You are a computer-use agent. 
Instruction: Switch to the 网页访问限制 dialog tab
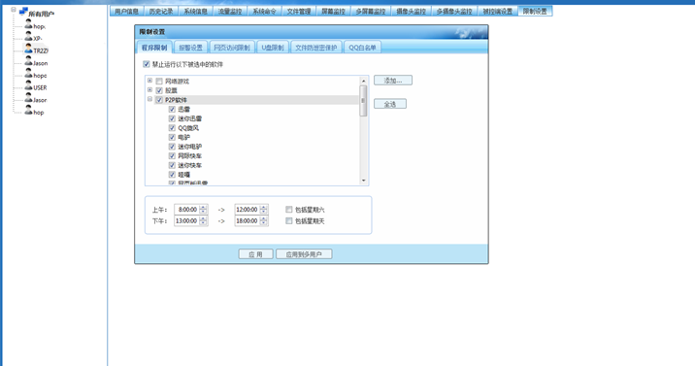[232, 48]
